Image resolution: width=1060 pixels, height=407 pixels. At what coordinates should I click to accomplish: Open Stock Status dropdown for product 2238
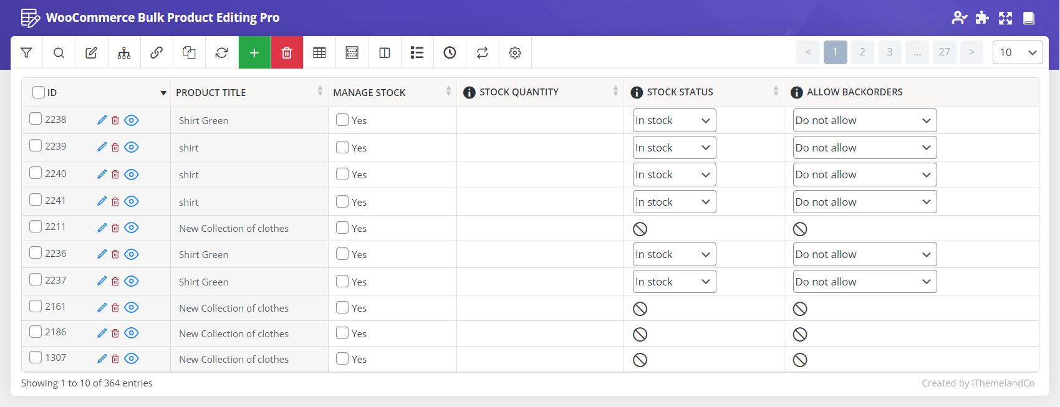674,120
